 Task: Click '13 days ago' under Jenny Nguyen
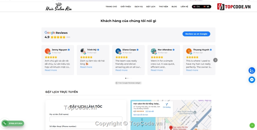[56, 53]
